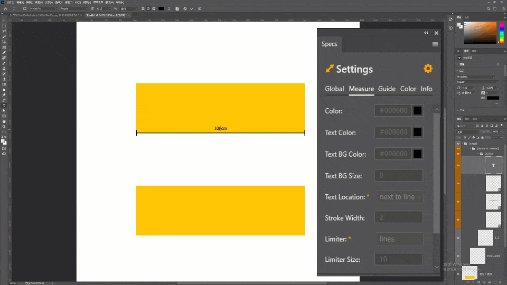Select the Eyedropper tool
Viewport: 507px width, 285px height.
pos(4,53)
